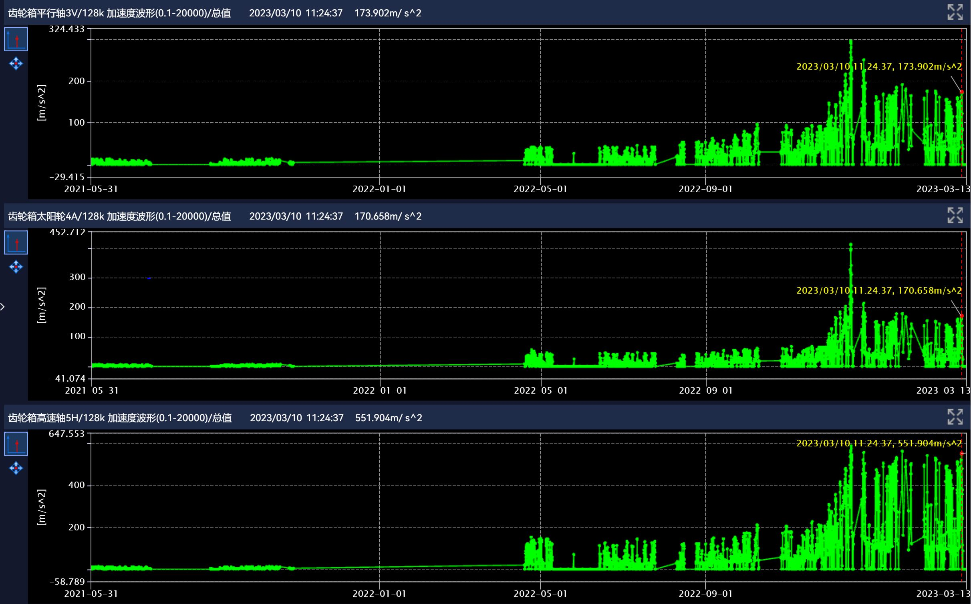Screen dimensions: 971x604
Task: Click the highest peak on 平行轴3V waveform
Action: click(850, 41)
